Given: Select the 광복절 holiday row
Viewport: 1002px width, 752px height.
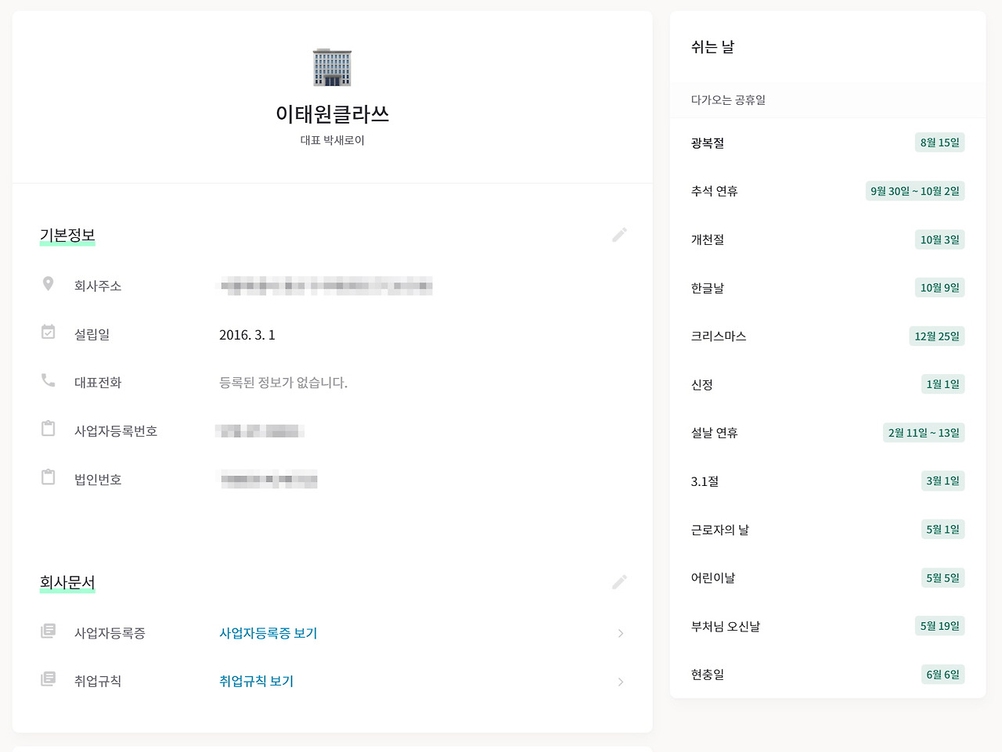Looking at the screenshot, I should [827, 143].
